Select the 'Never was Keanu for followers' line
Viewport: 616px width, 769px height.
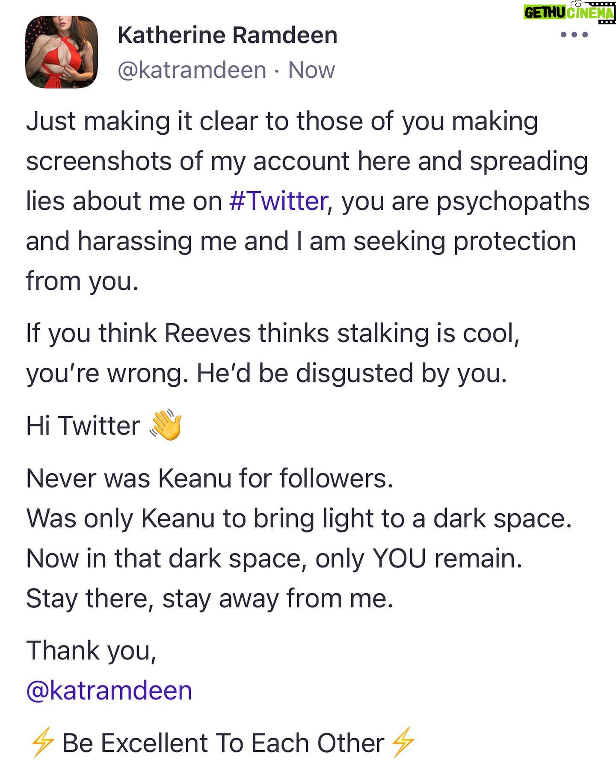[x=210, y=478]
